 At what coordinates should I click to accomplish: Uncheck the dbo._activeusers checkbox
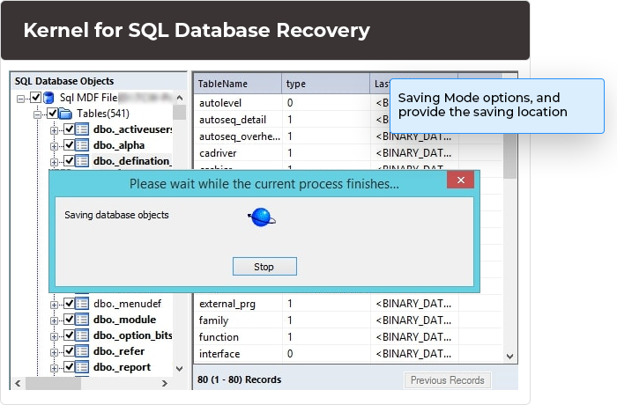[69, 129]
